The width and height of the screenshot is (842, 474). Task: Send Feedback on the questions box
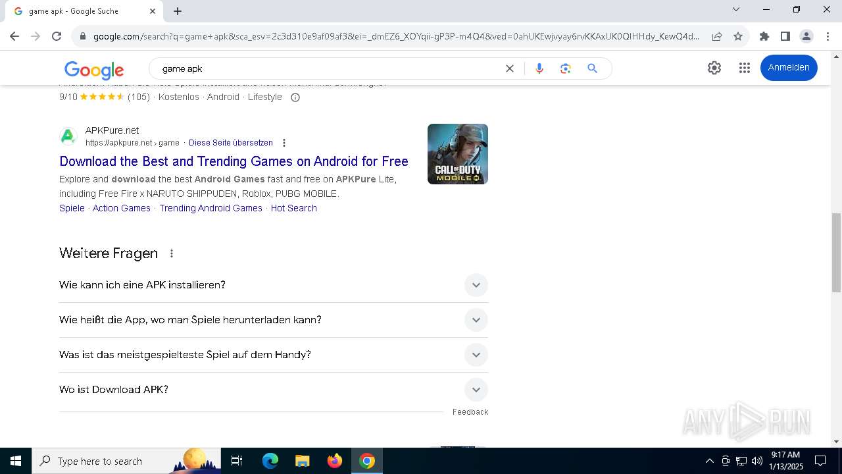[470, 412]
